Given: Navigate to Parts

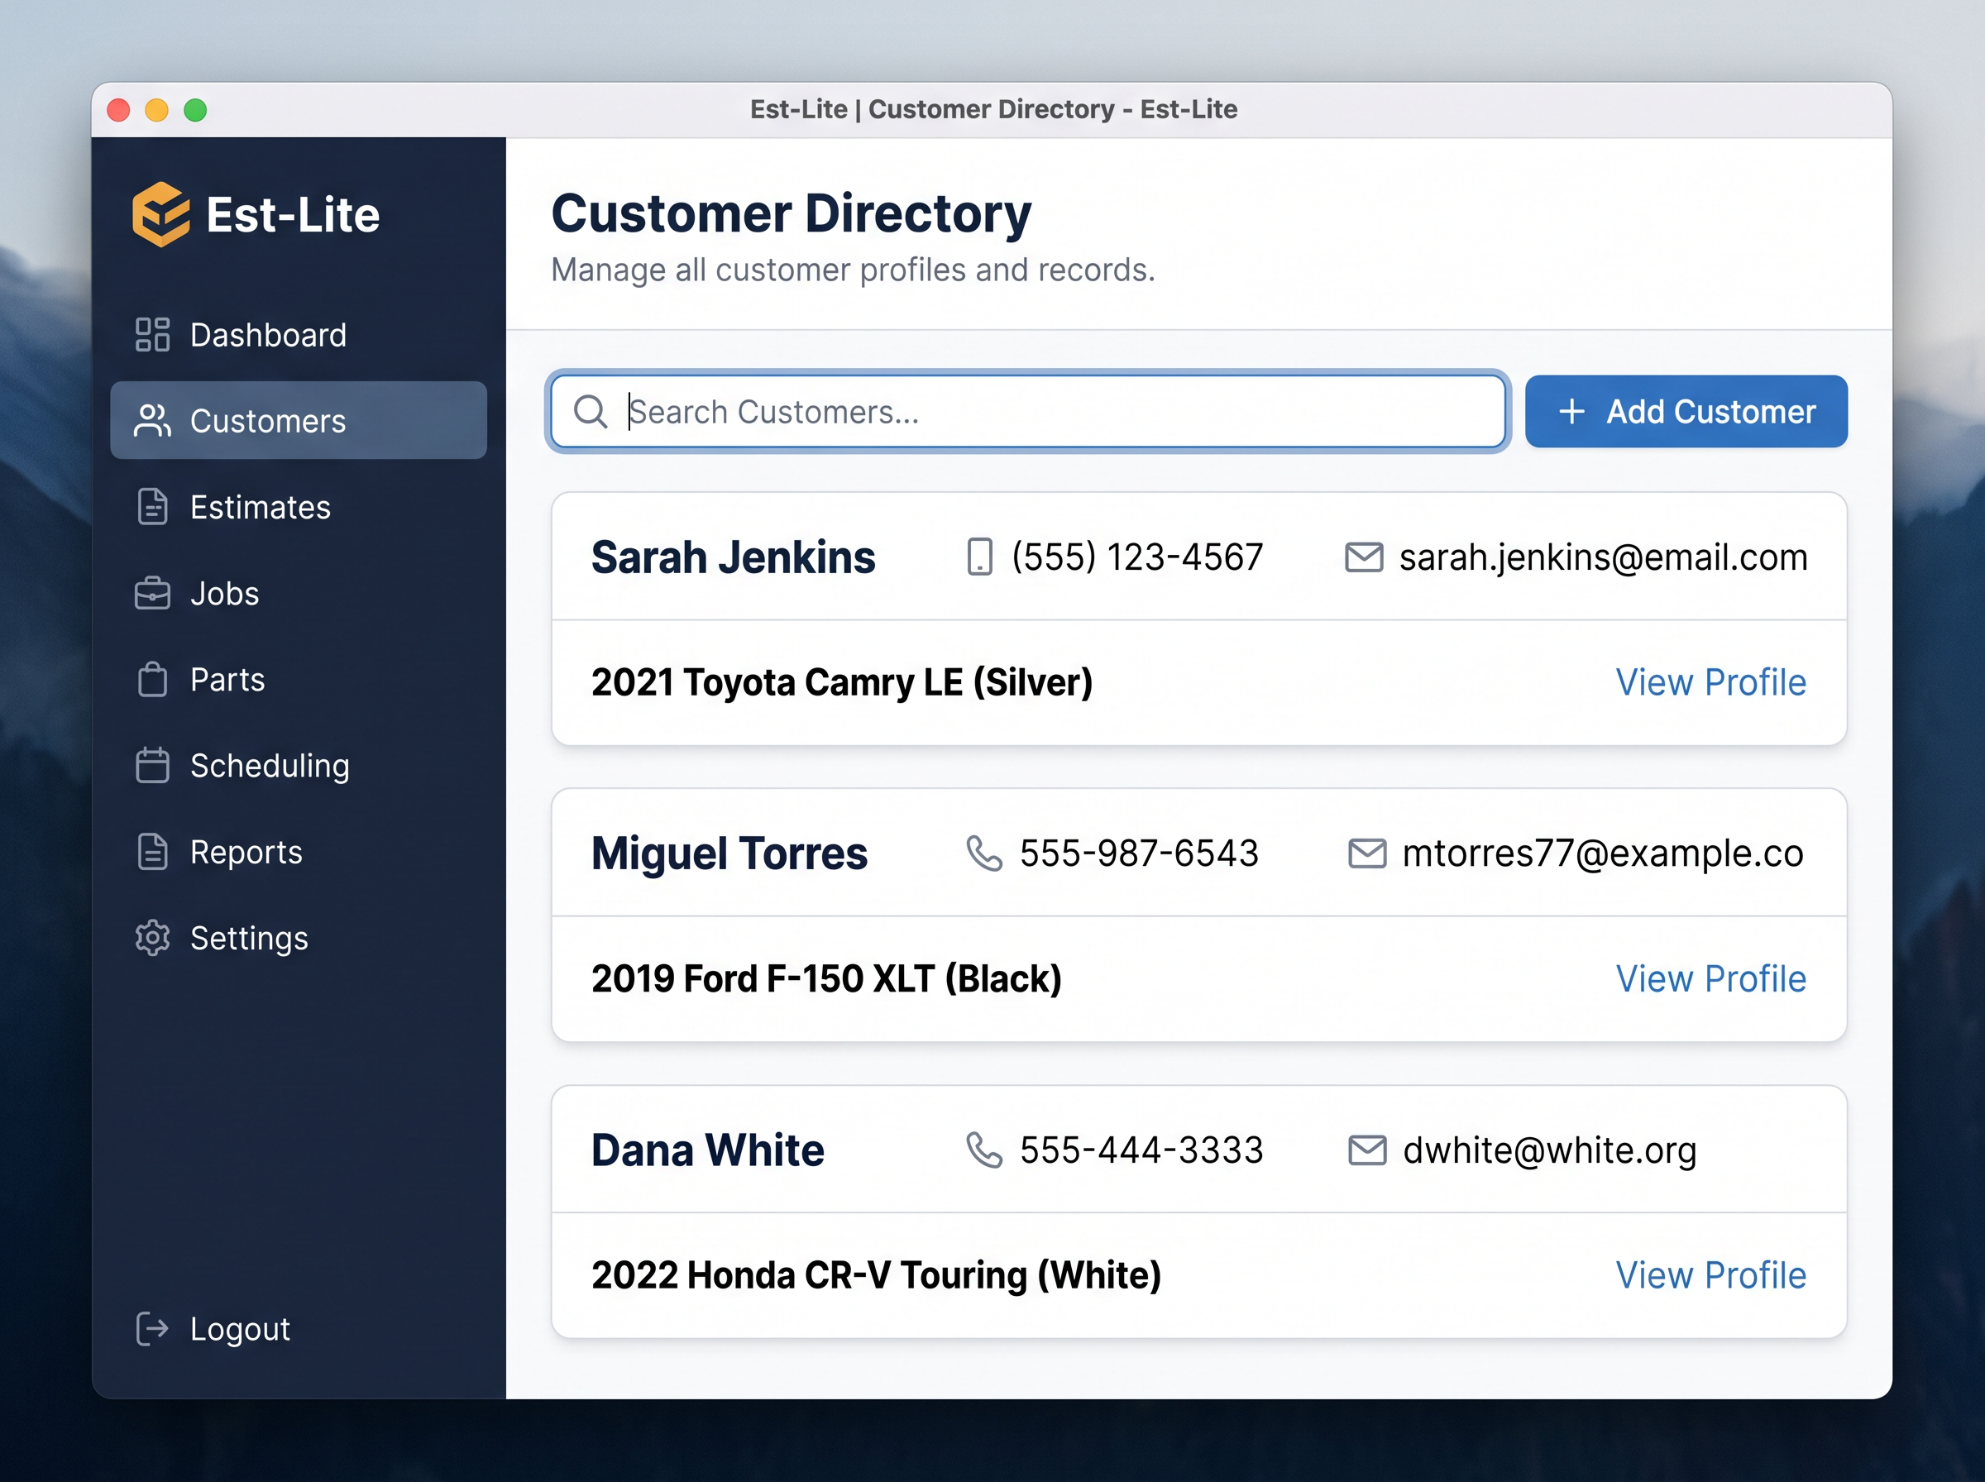Looking at the screenshot, I should pyautogui.click(x=227, y=679).
